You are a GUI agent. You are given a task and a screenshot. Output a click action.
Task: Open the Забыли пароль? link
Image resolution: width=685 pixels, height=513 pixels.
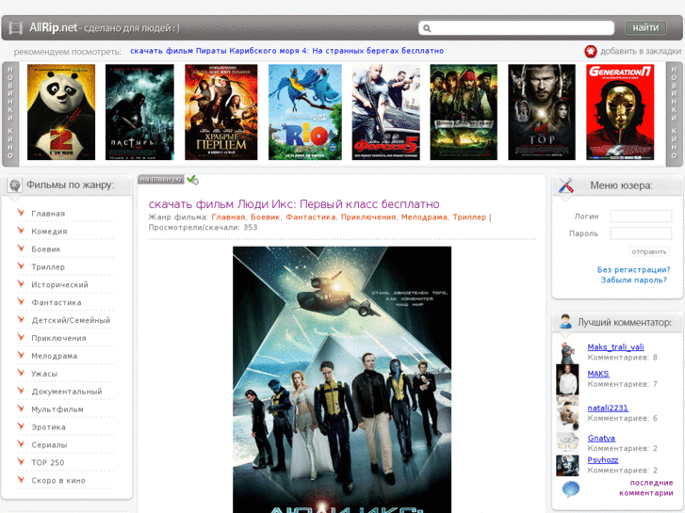pyautogui.click(x=634, y=281)
